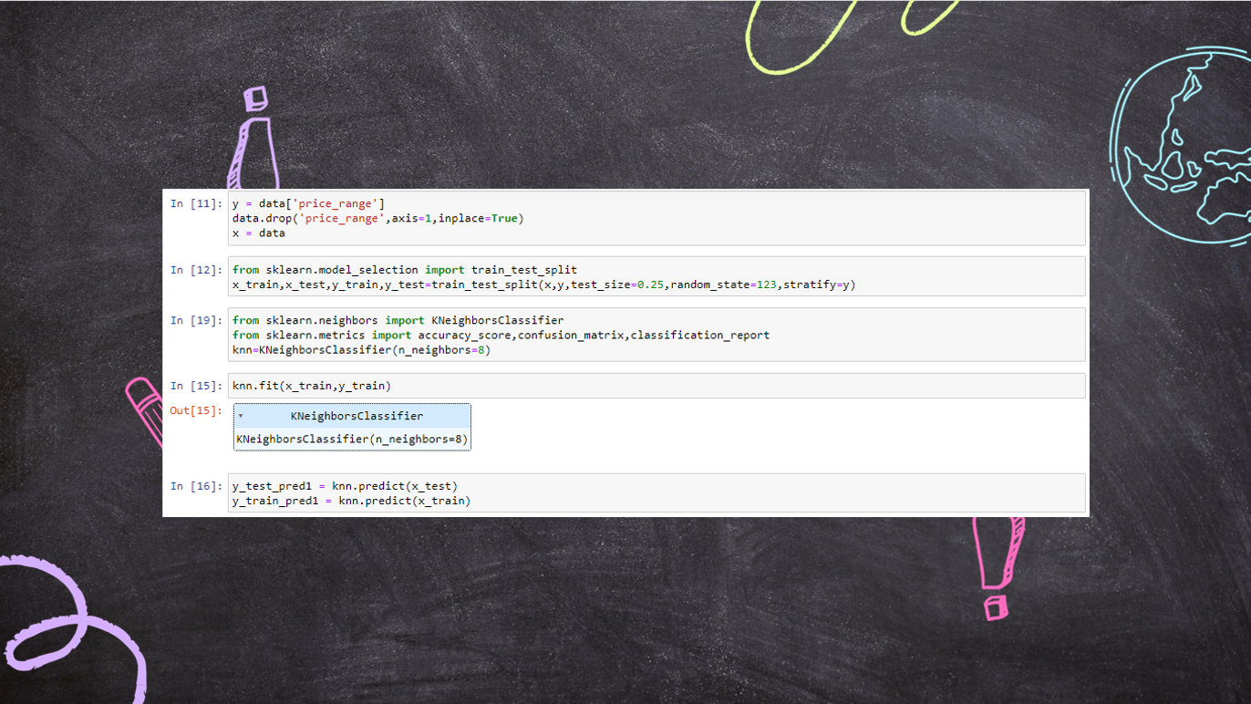Click the line y = data['price_range']

click(308, 203)
